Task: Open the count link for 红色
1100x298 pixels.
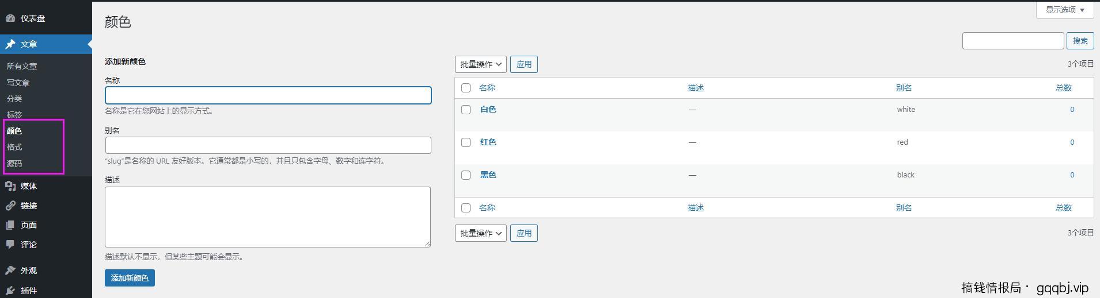Action: pos(1072,142)
